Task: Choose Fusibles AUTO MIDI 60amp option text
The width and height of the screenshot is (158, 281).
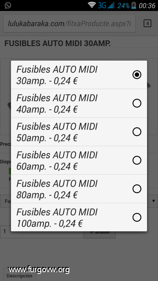Action: pyautogui.click(x=57, y=161)
